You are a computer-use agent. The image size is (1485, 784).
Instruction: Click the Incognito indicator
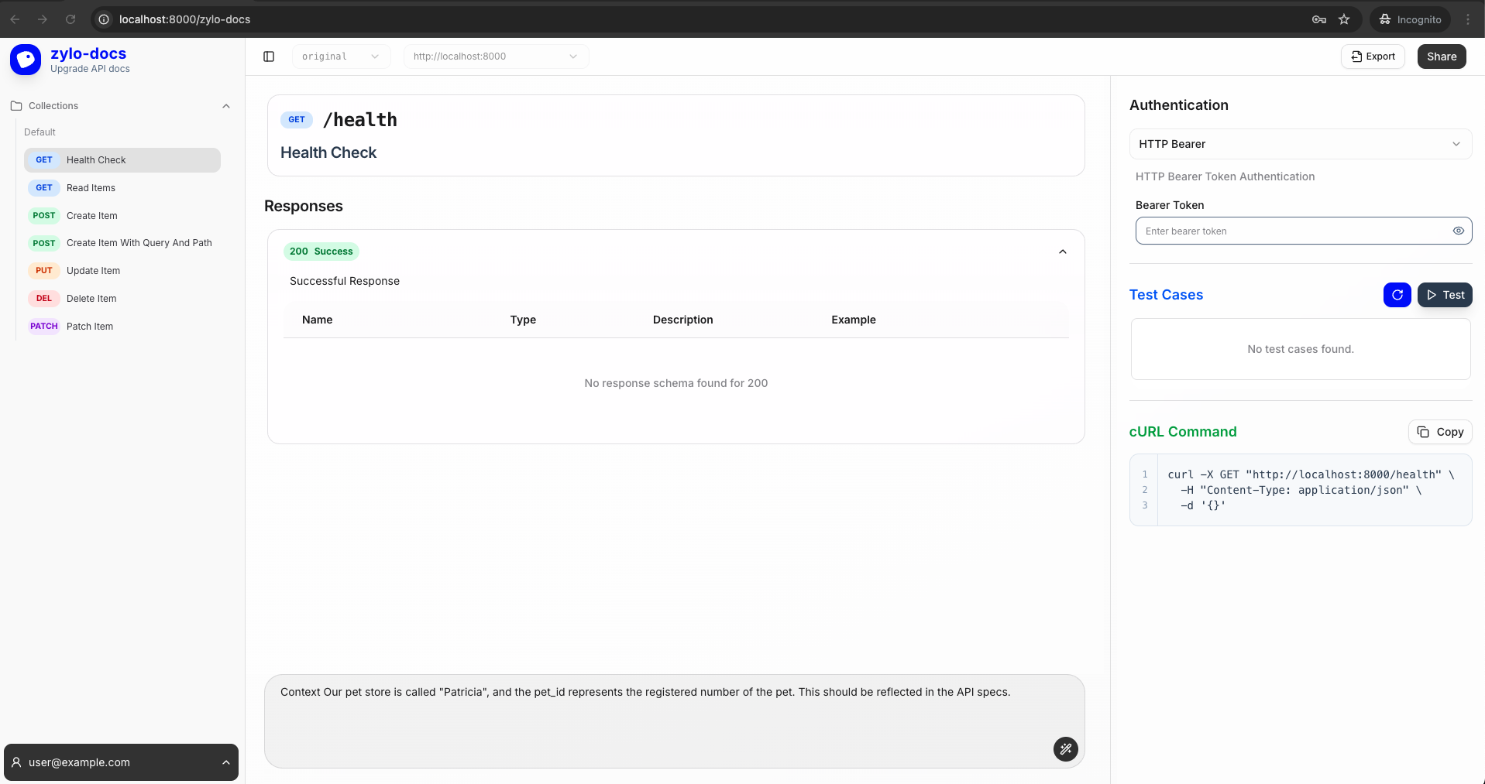[1410, 19]
